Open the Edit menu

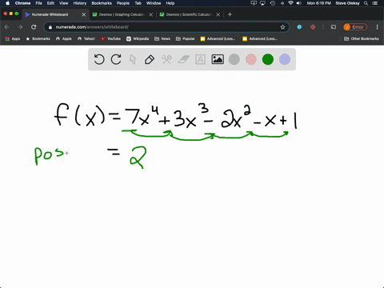[50, 3]
